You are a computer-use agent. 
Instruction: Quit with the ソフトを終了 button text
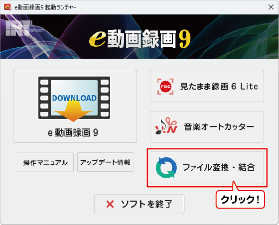[x=146, y=204]
